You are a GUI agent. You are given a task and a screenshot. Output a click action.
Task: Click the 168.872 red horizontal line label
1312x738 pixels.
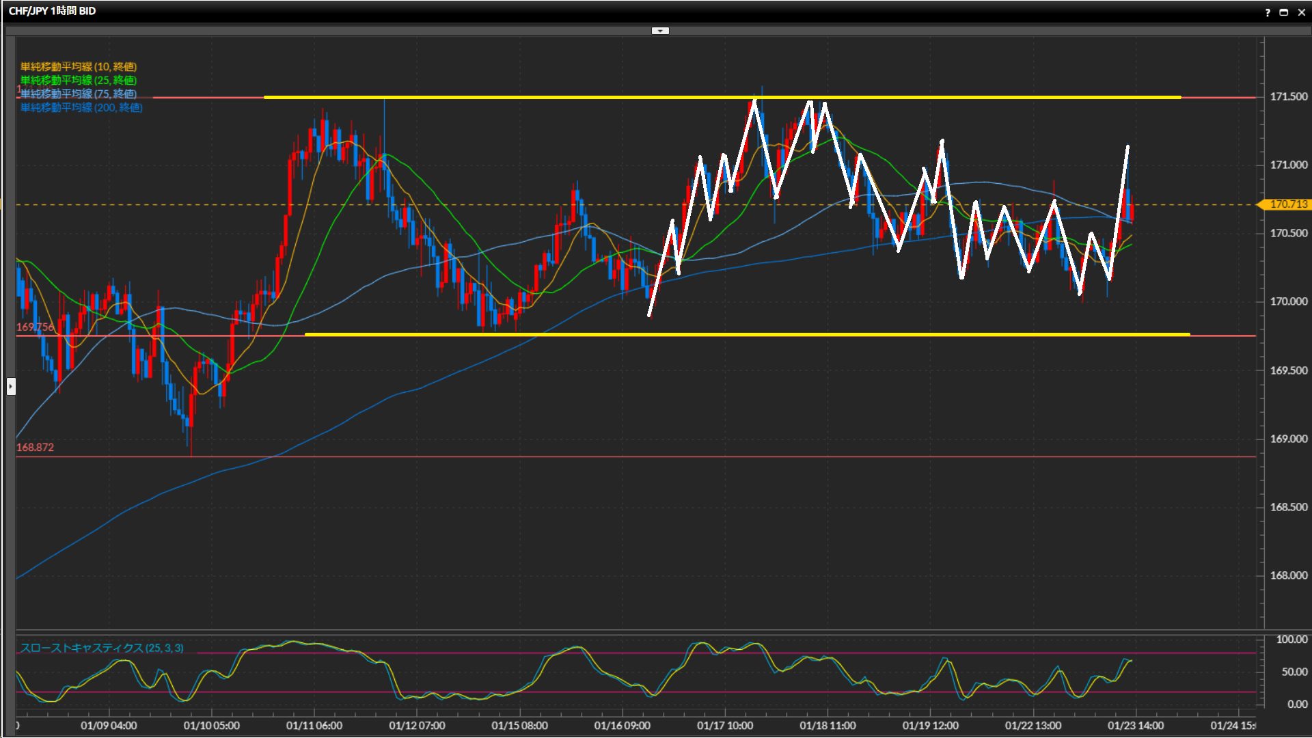[x=35, y=447]
